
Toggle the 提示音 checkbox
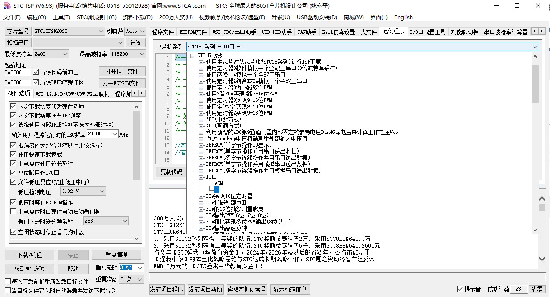pos(469,289)
